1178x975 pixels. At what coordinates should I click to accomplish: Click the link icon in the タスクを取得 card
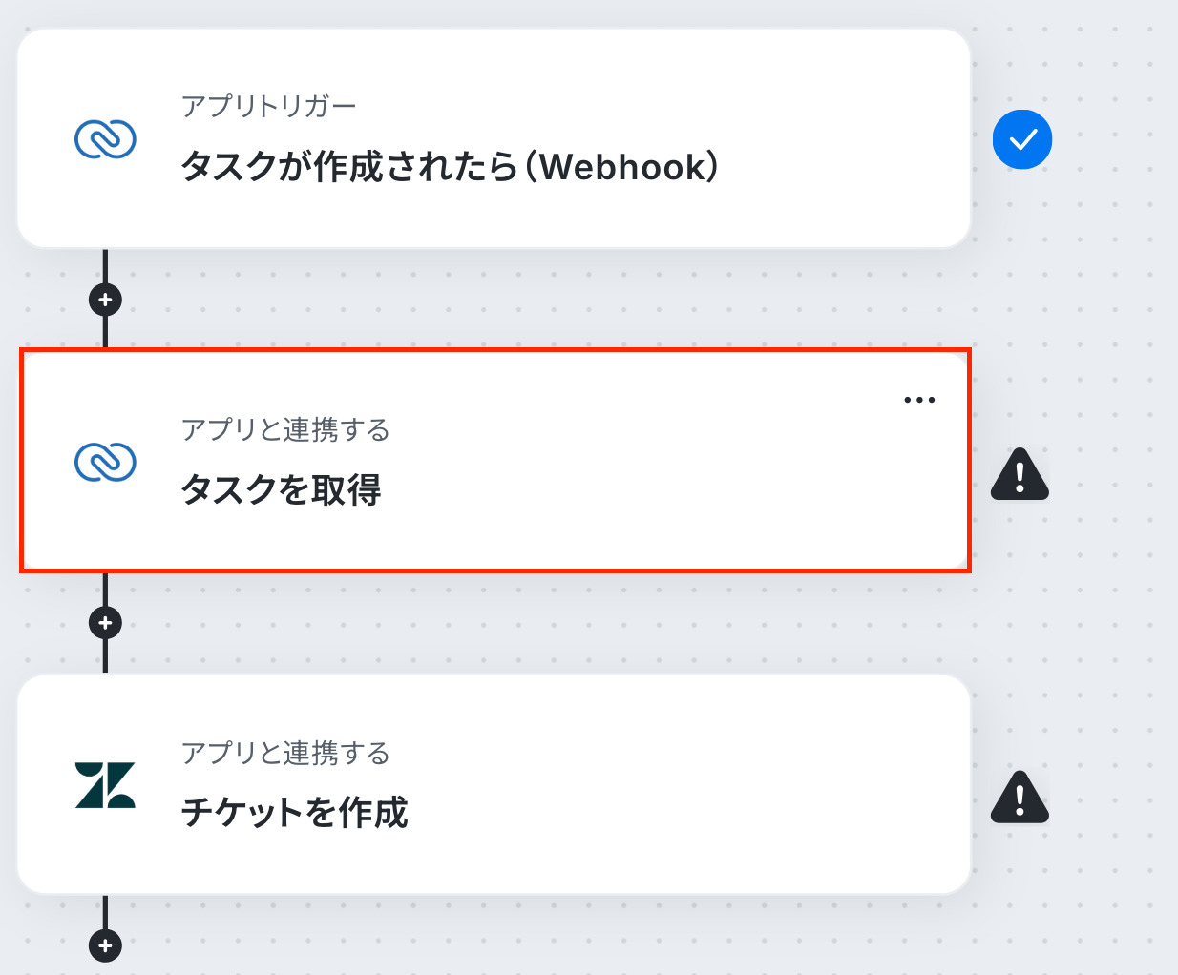click(x=105, y=463)
